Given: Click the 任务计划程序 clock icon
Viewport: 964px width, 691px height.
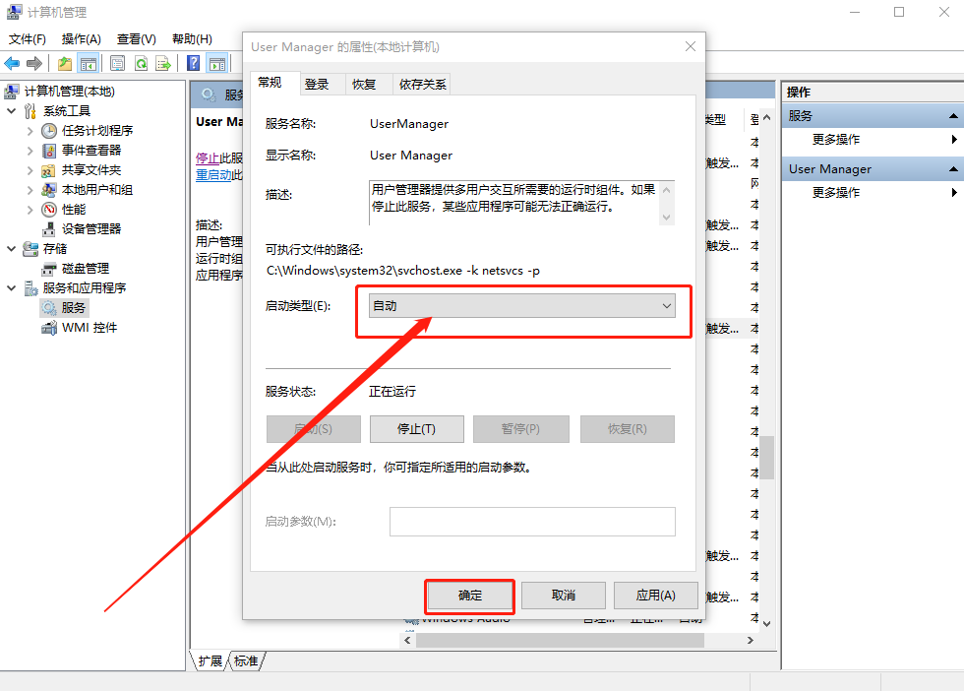Looking at the screenshot, I should coord(49,131).
